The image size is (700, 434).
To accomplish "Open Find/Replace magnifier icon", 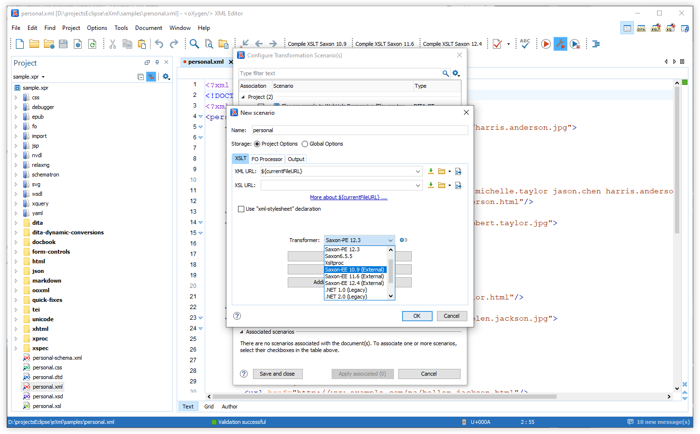I will point(194,44).
